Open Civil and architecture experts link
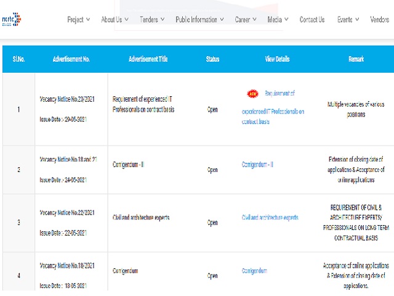Image resolution: width=394 pixels, height=296 pixels. coord(270,218)
